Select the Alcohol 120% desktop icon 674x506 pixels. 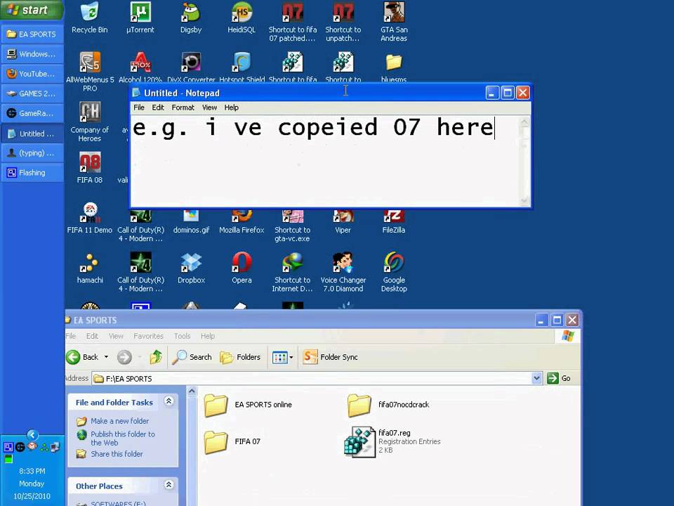[x=140, y=67]
